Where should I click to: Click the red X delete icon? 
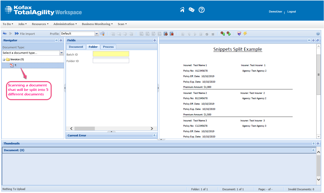tap(172, 34)
